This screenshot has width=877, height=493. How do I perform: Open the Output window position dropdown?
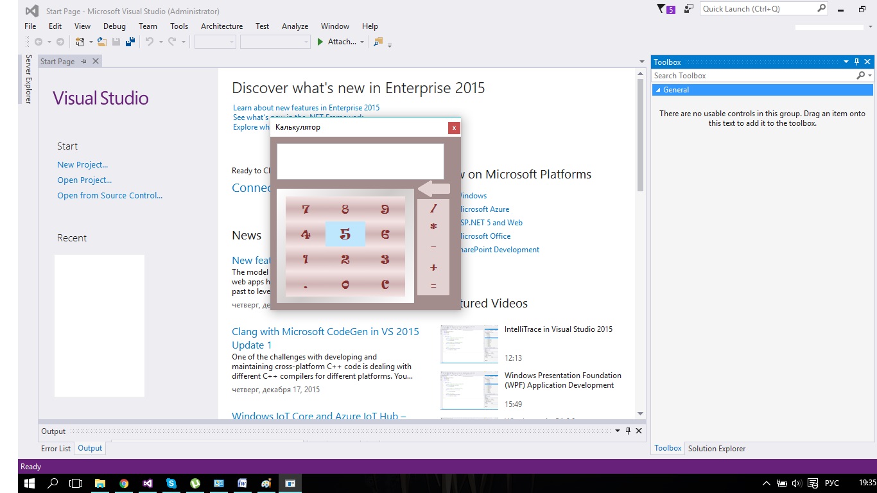[618, 431]
